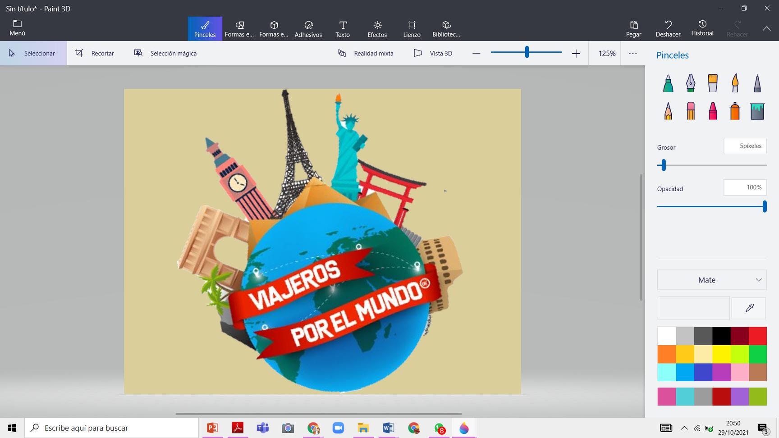
Task: Open Zoom from the taskbar
Action: coord(338,428)
